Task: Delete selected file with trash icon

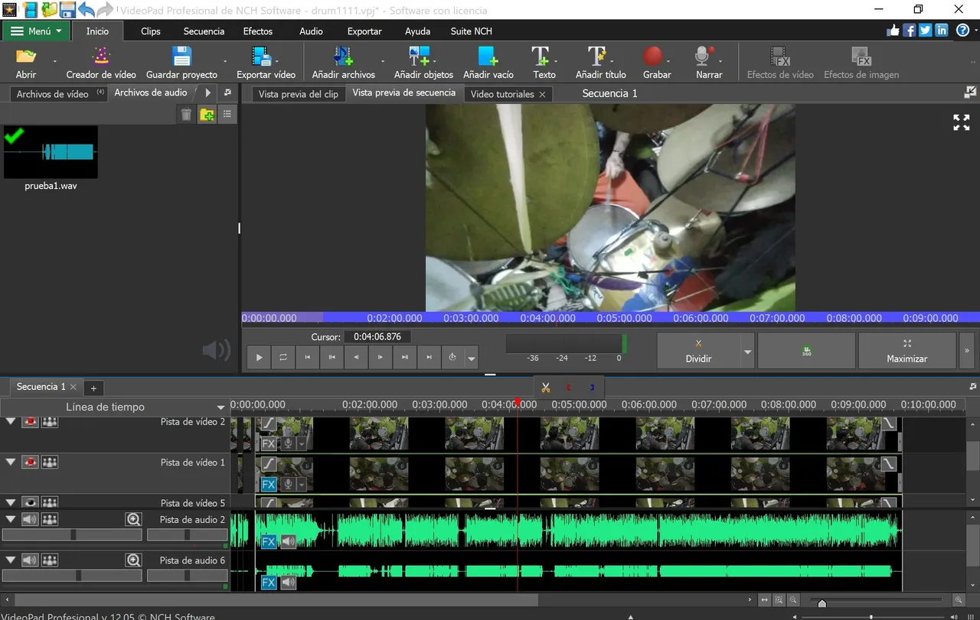Action: 186,115
